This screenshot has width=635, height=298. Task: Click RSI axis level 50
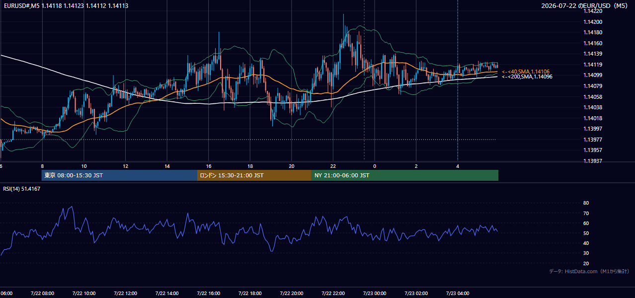[x=586, y=233]
